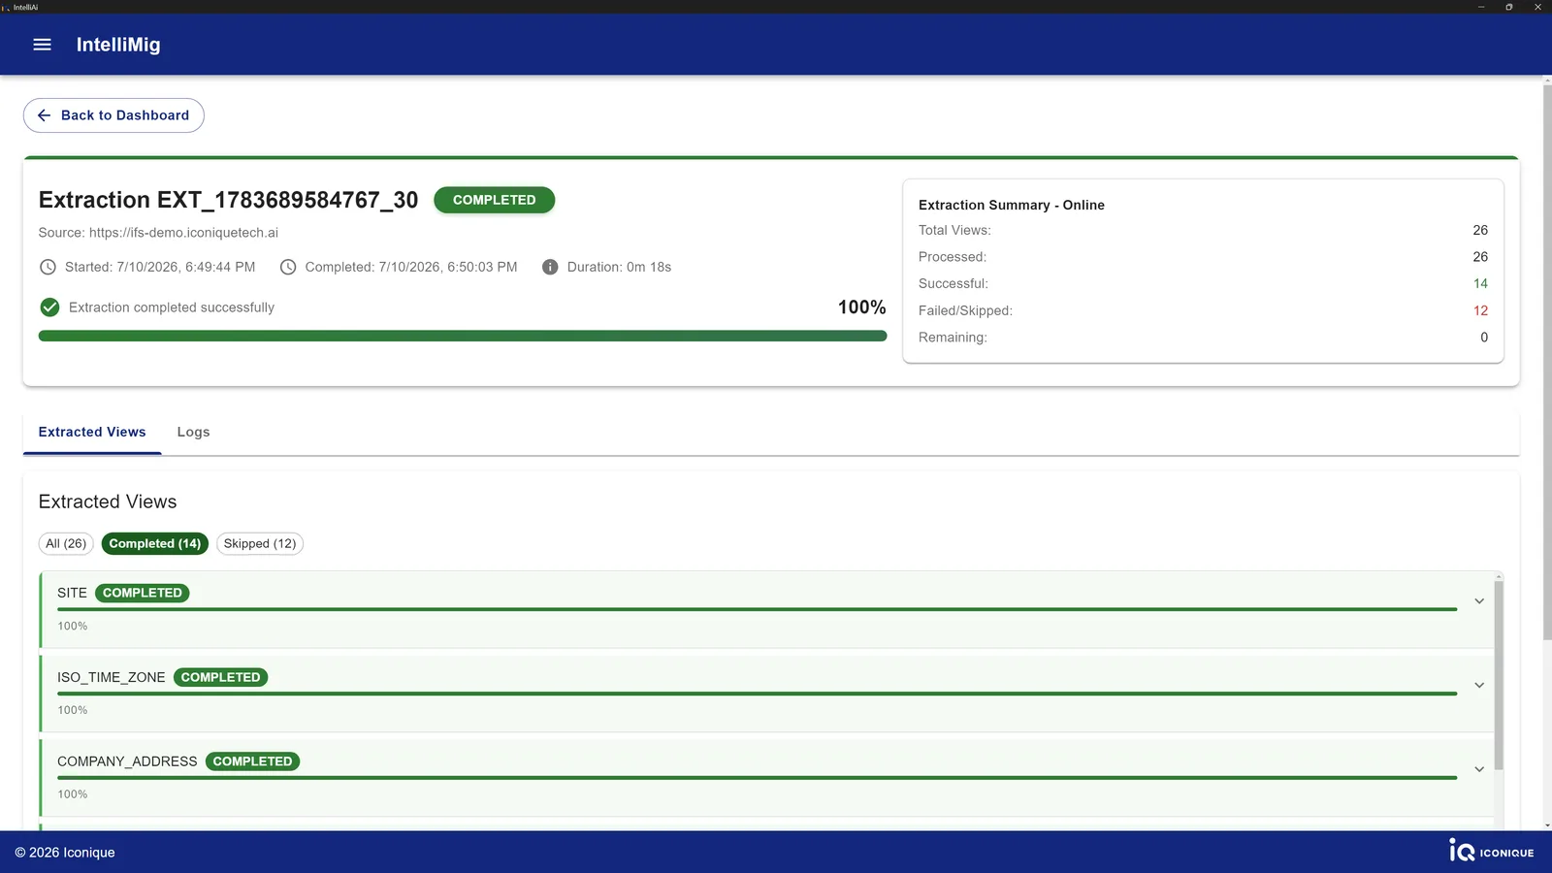This screenshot has width=1552, height=873.
Task: Click the clock icon beside Started time
Action: click(48, 267)
